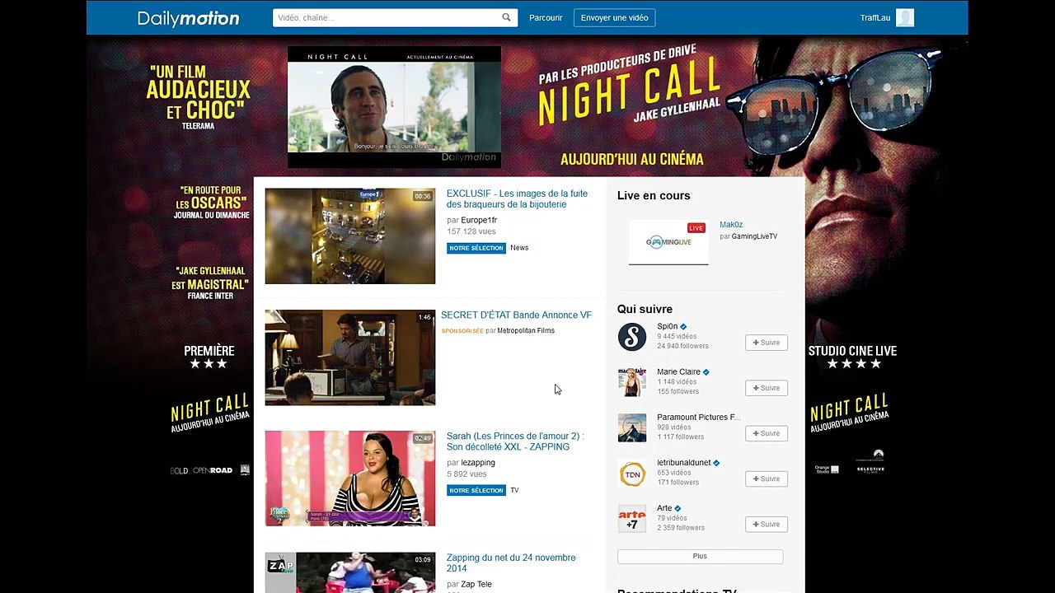Screen dimensions: 1055x593
Task: Click the letribunaldunet TDN avatar
Action: pyautogui.click(x=632, y=474)
